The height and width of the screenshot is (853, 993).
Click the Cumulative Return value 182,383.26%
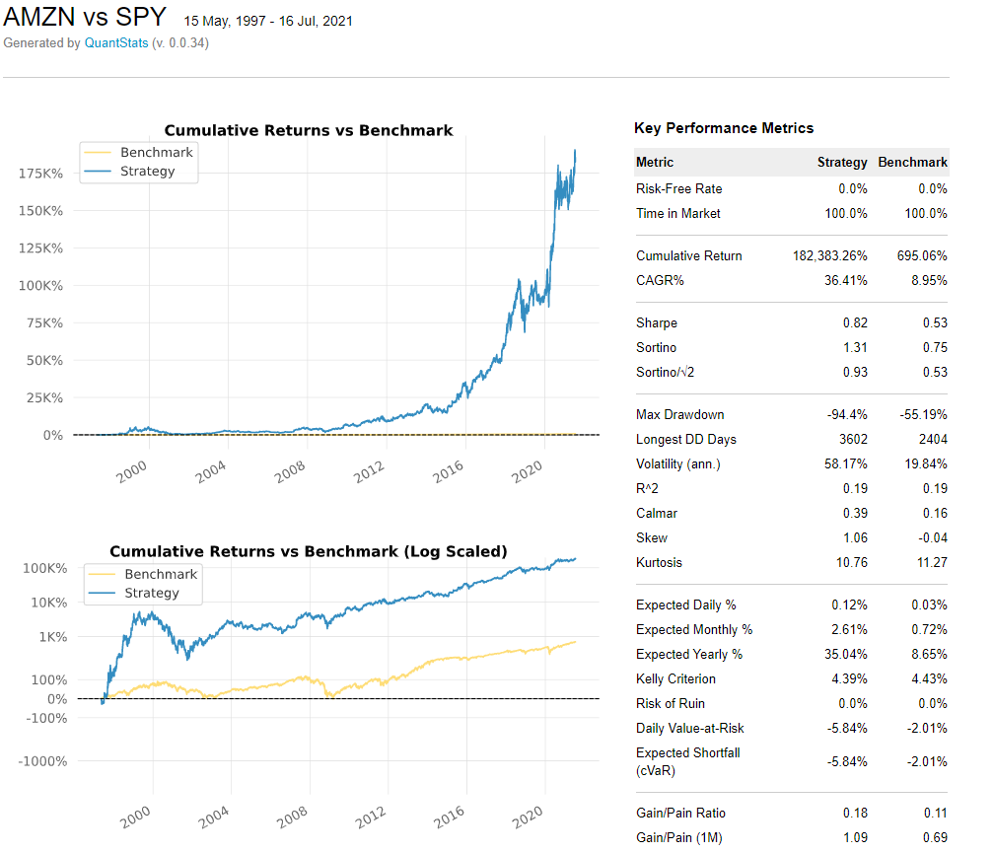pyautogui.click(x=829, y=255)
